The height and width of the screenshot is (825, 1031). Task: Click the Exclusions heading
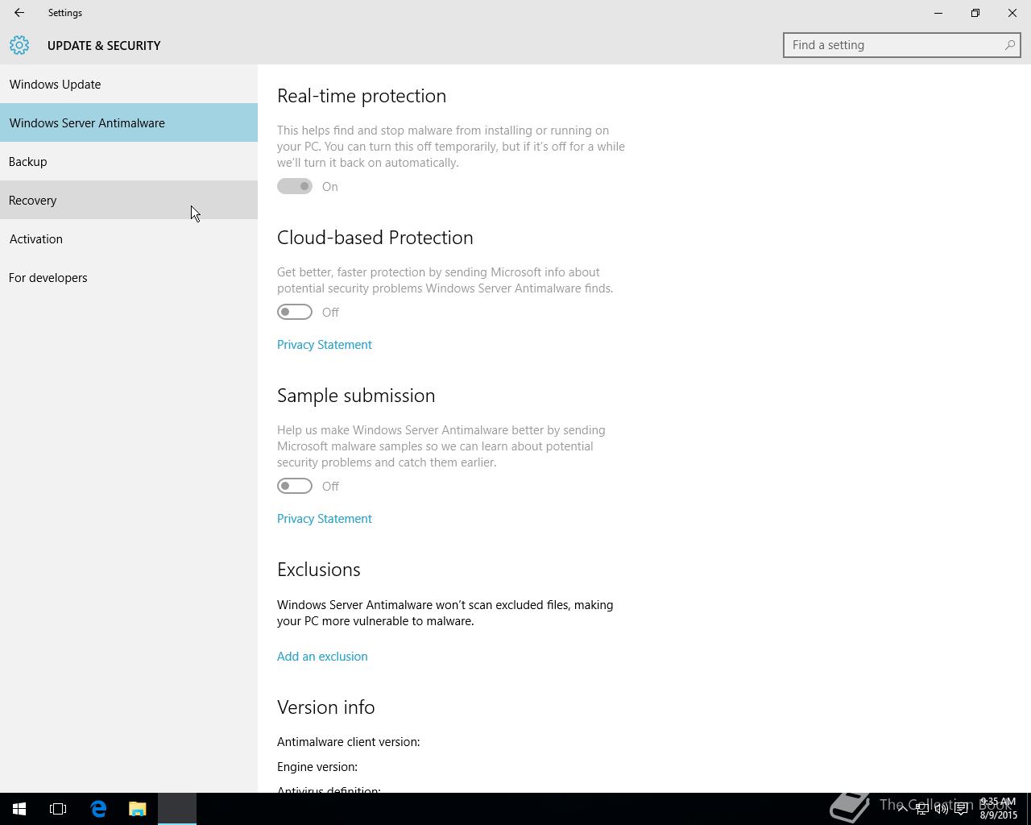[319, 570]
